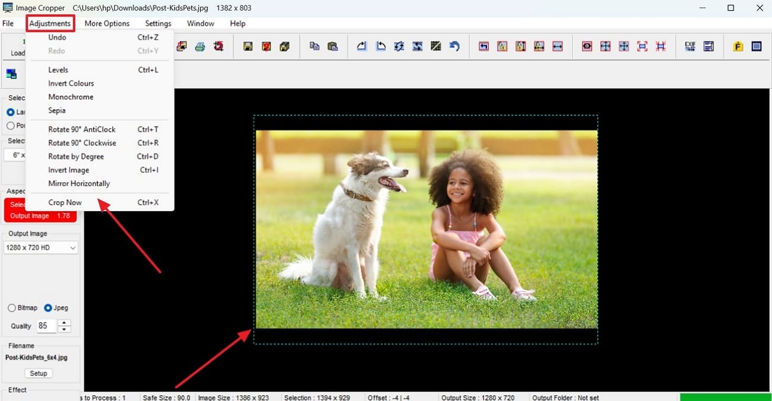Click the first floppy disk save icon
Image resolution: width=772 pixels, height=401 pixels.
pos(248,46)
